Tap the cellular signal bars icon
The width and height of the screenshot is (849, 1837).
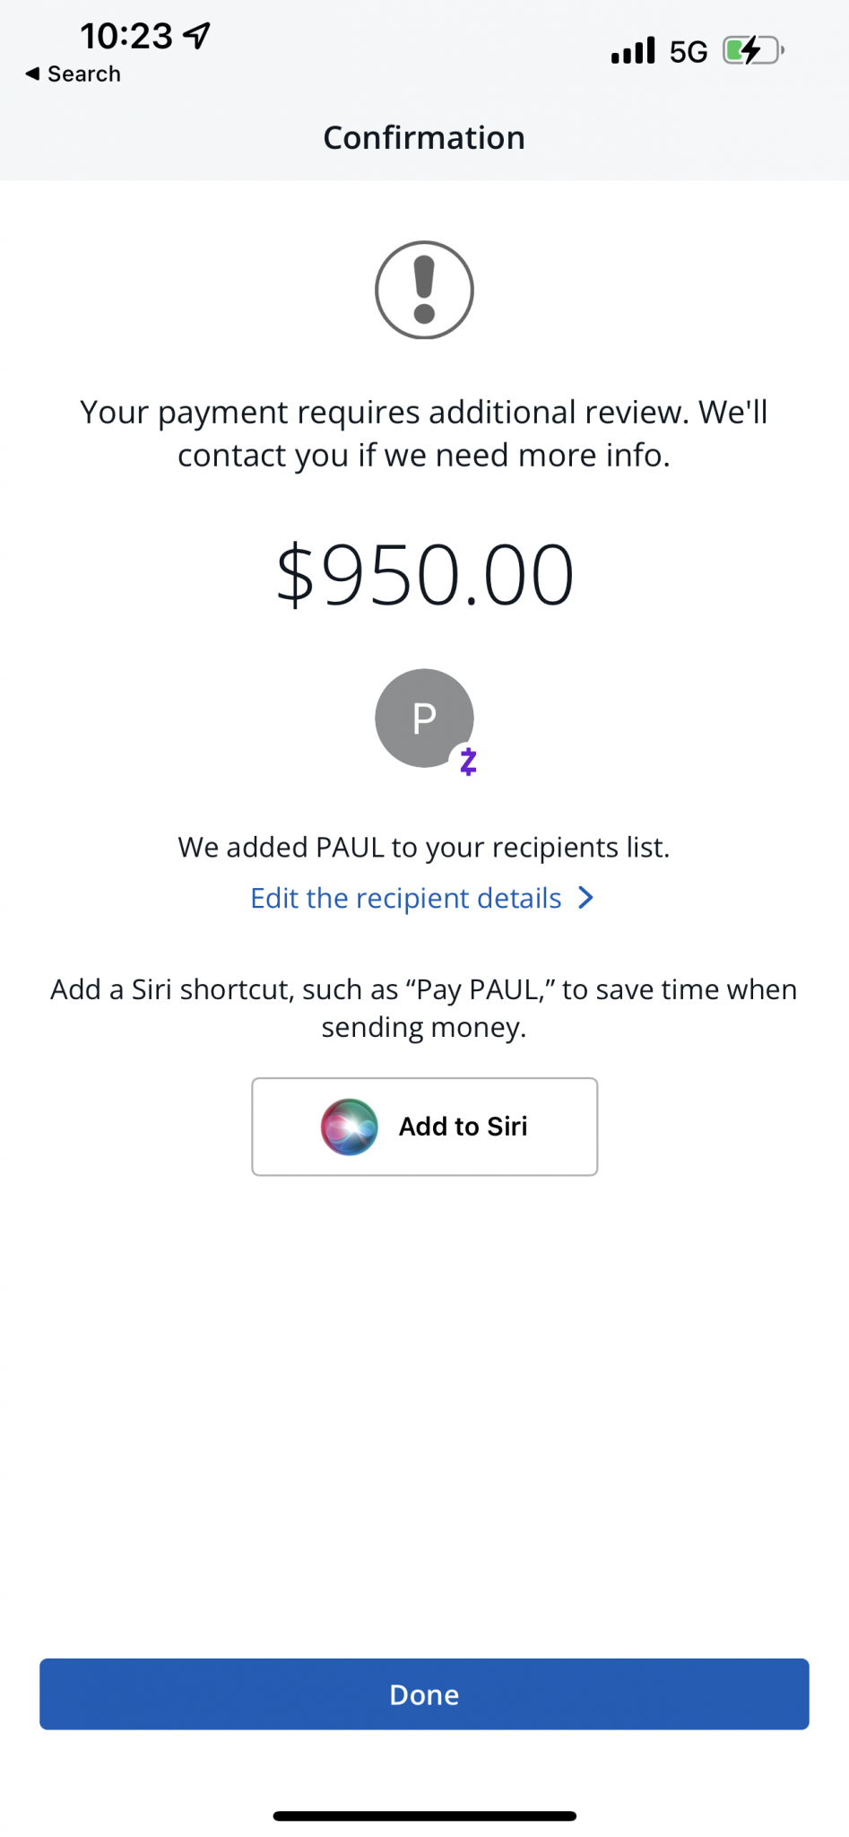click(x=633, y=50)
